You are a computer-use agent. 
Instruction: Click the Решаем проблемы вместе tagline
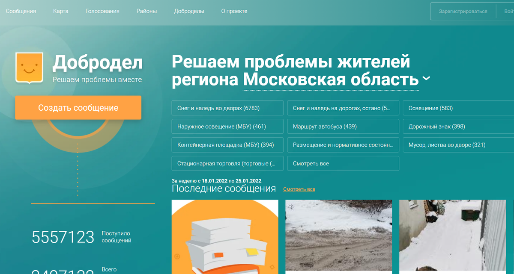coord(97,80)
